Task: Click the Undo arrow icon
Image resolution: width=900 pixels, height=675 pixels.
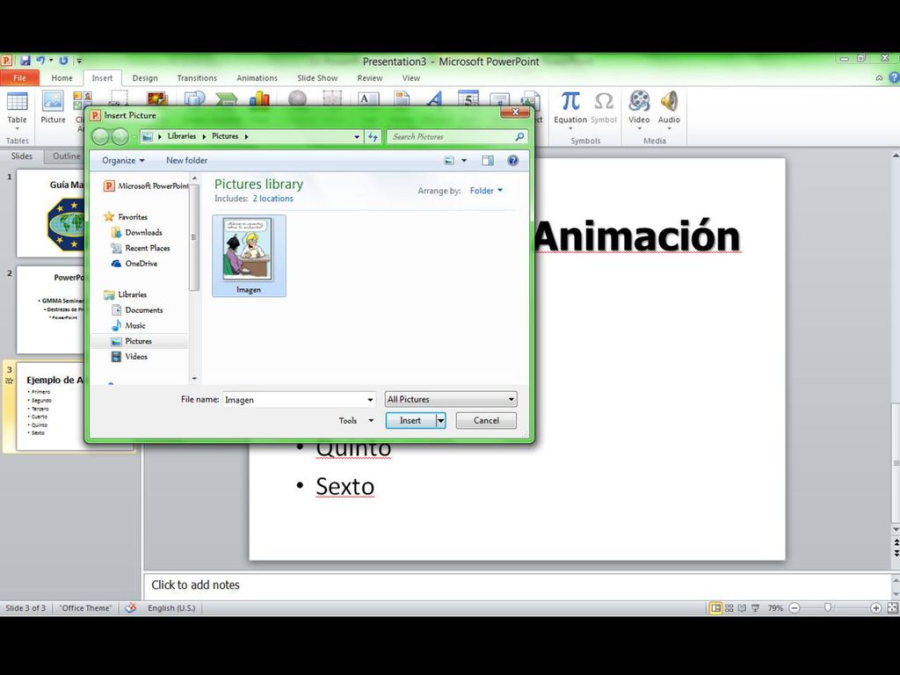Action: (40, 61)
